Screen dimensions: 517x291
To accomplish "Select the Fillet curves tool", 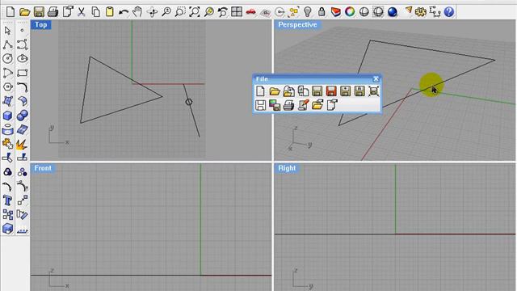I will click(22, 87).
